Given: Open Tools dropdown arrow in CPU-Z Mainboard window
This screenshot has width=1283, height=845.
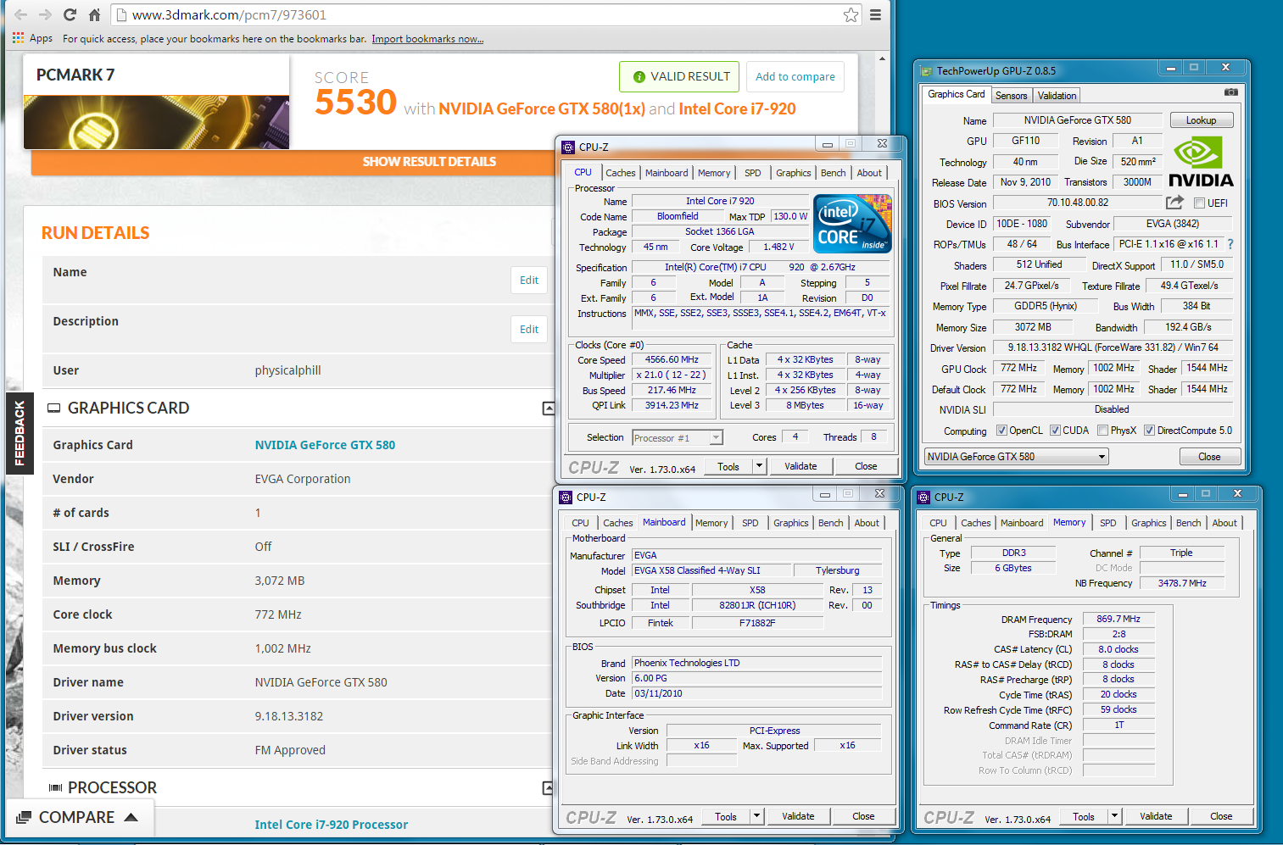Looking at the screenshot, I should pos(756,816).
